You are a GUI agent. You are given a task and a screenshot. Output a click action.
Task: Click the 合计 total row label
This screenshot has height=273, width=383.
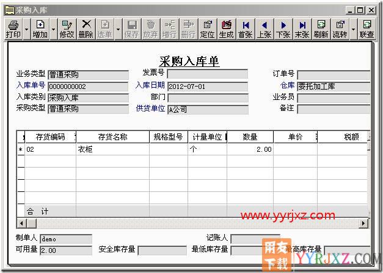38,211
